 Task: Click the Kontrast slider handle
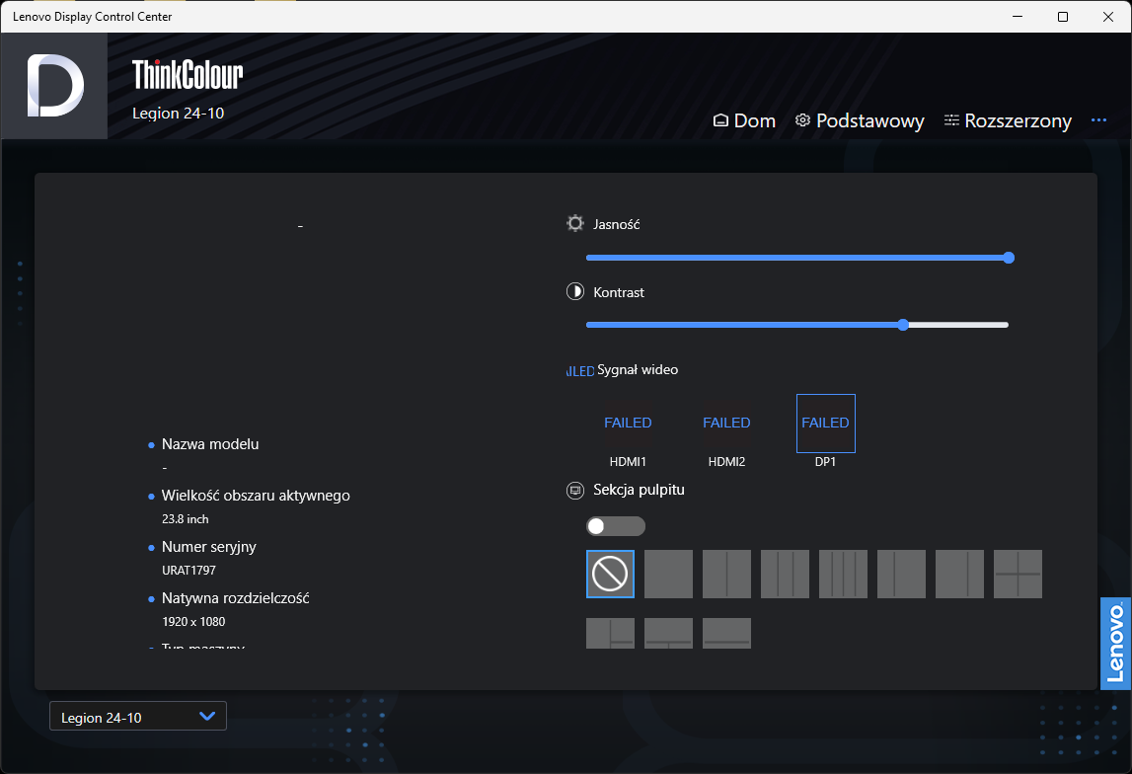(x=903, y=325)
